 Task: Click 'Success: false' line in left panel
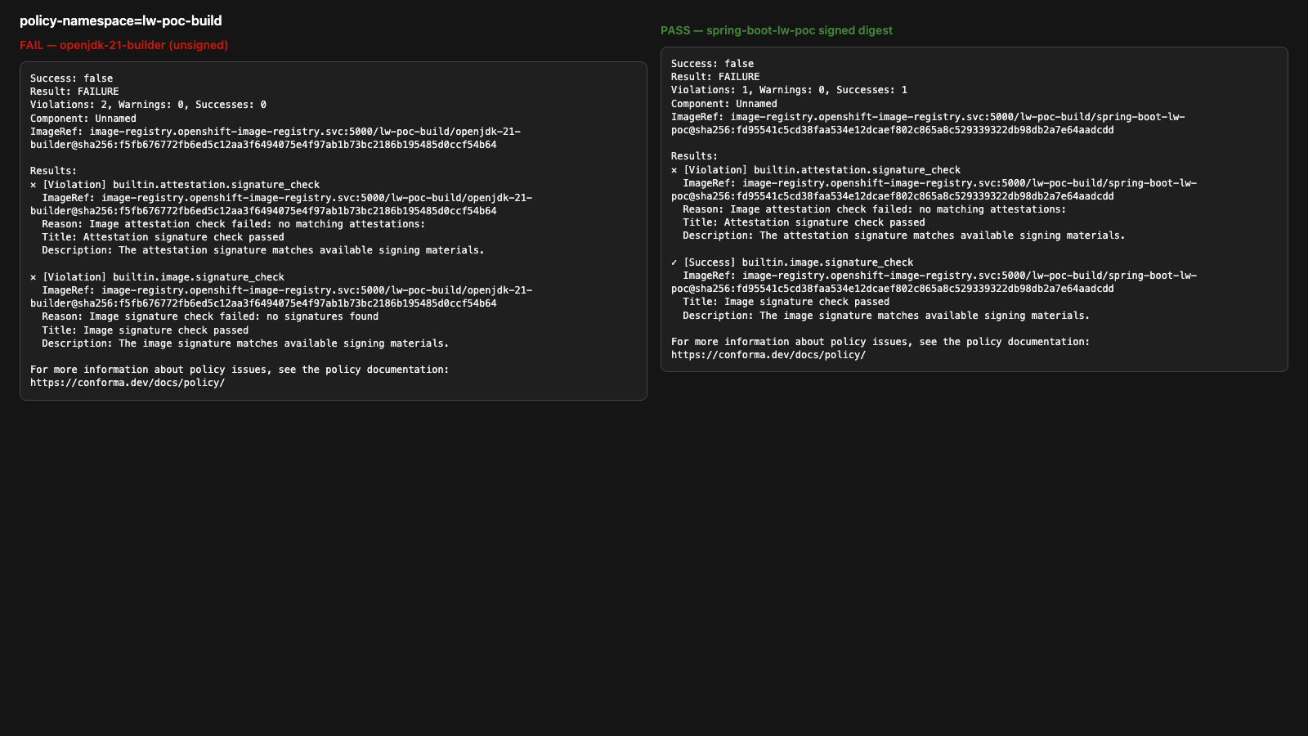pyautogui.click(x=72, y=79)
